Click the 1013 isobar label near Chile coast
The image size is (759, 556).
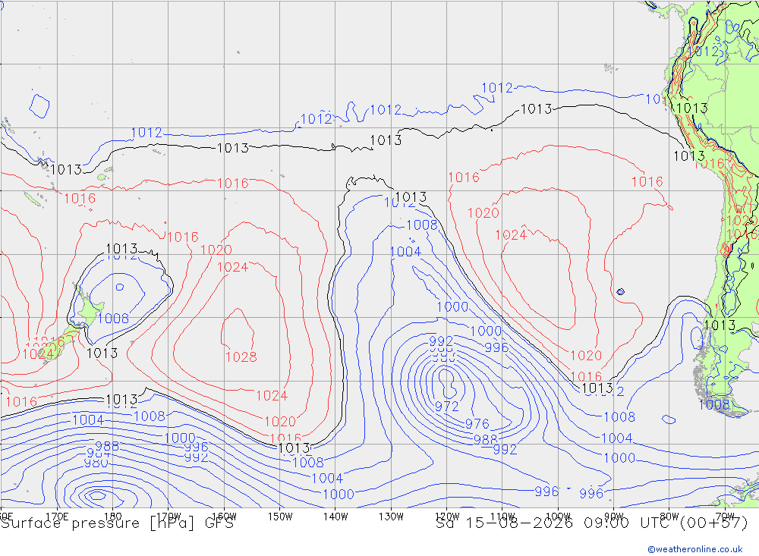pos(720,325)
